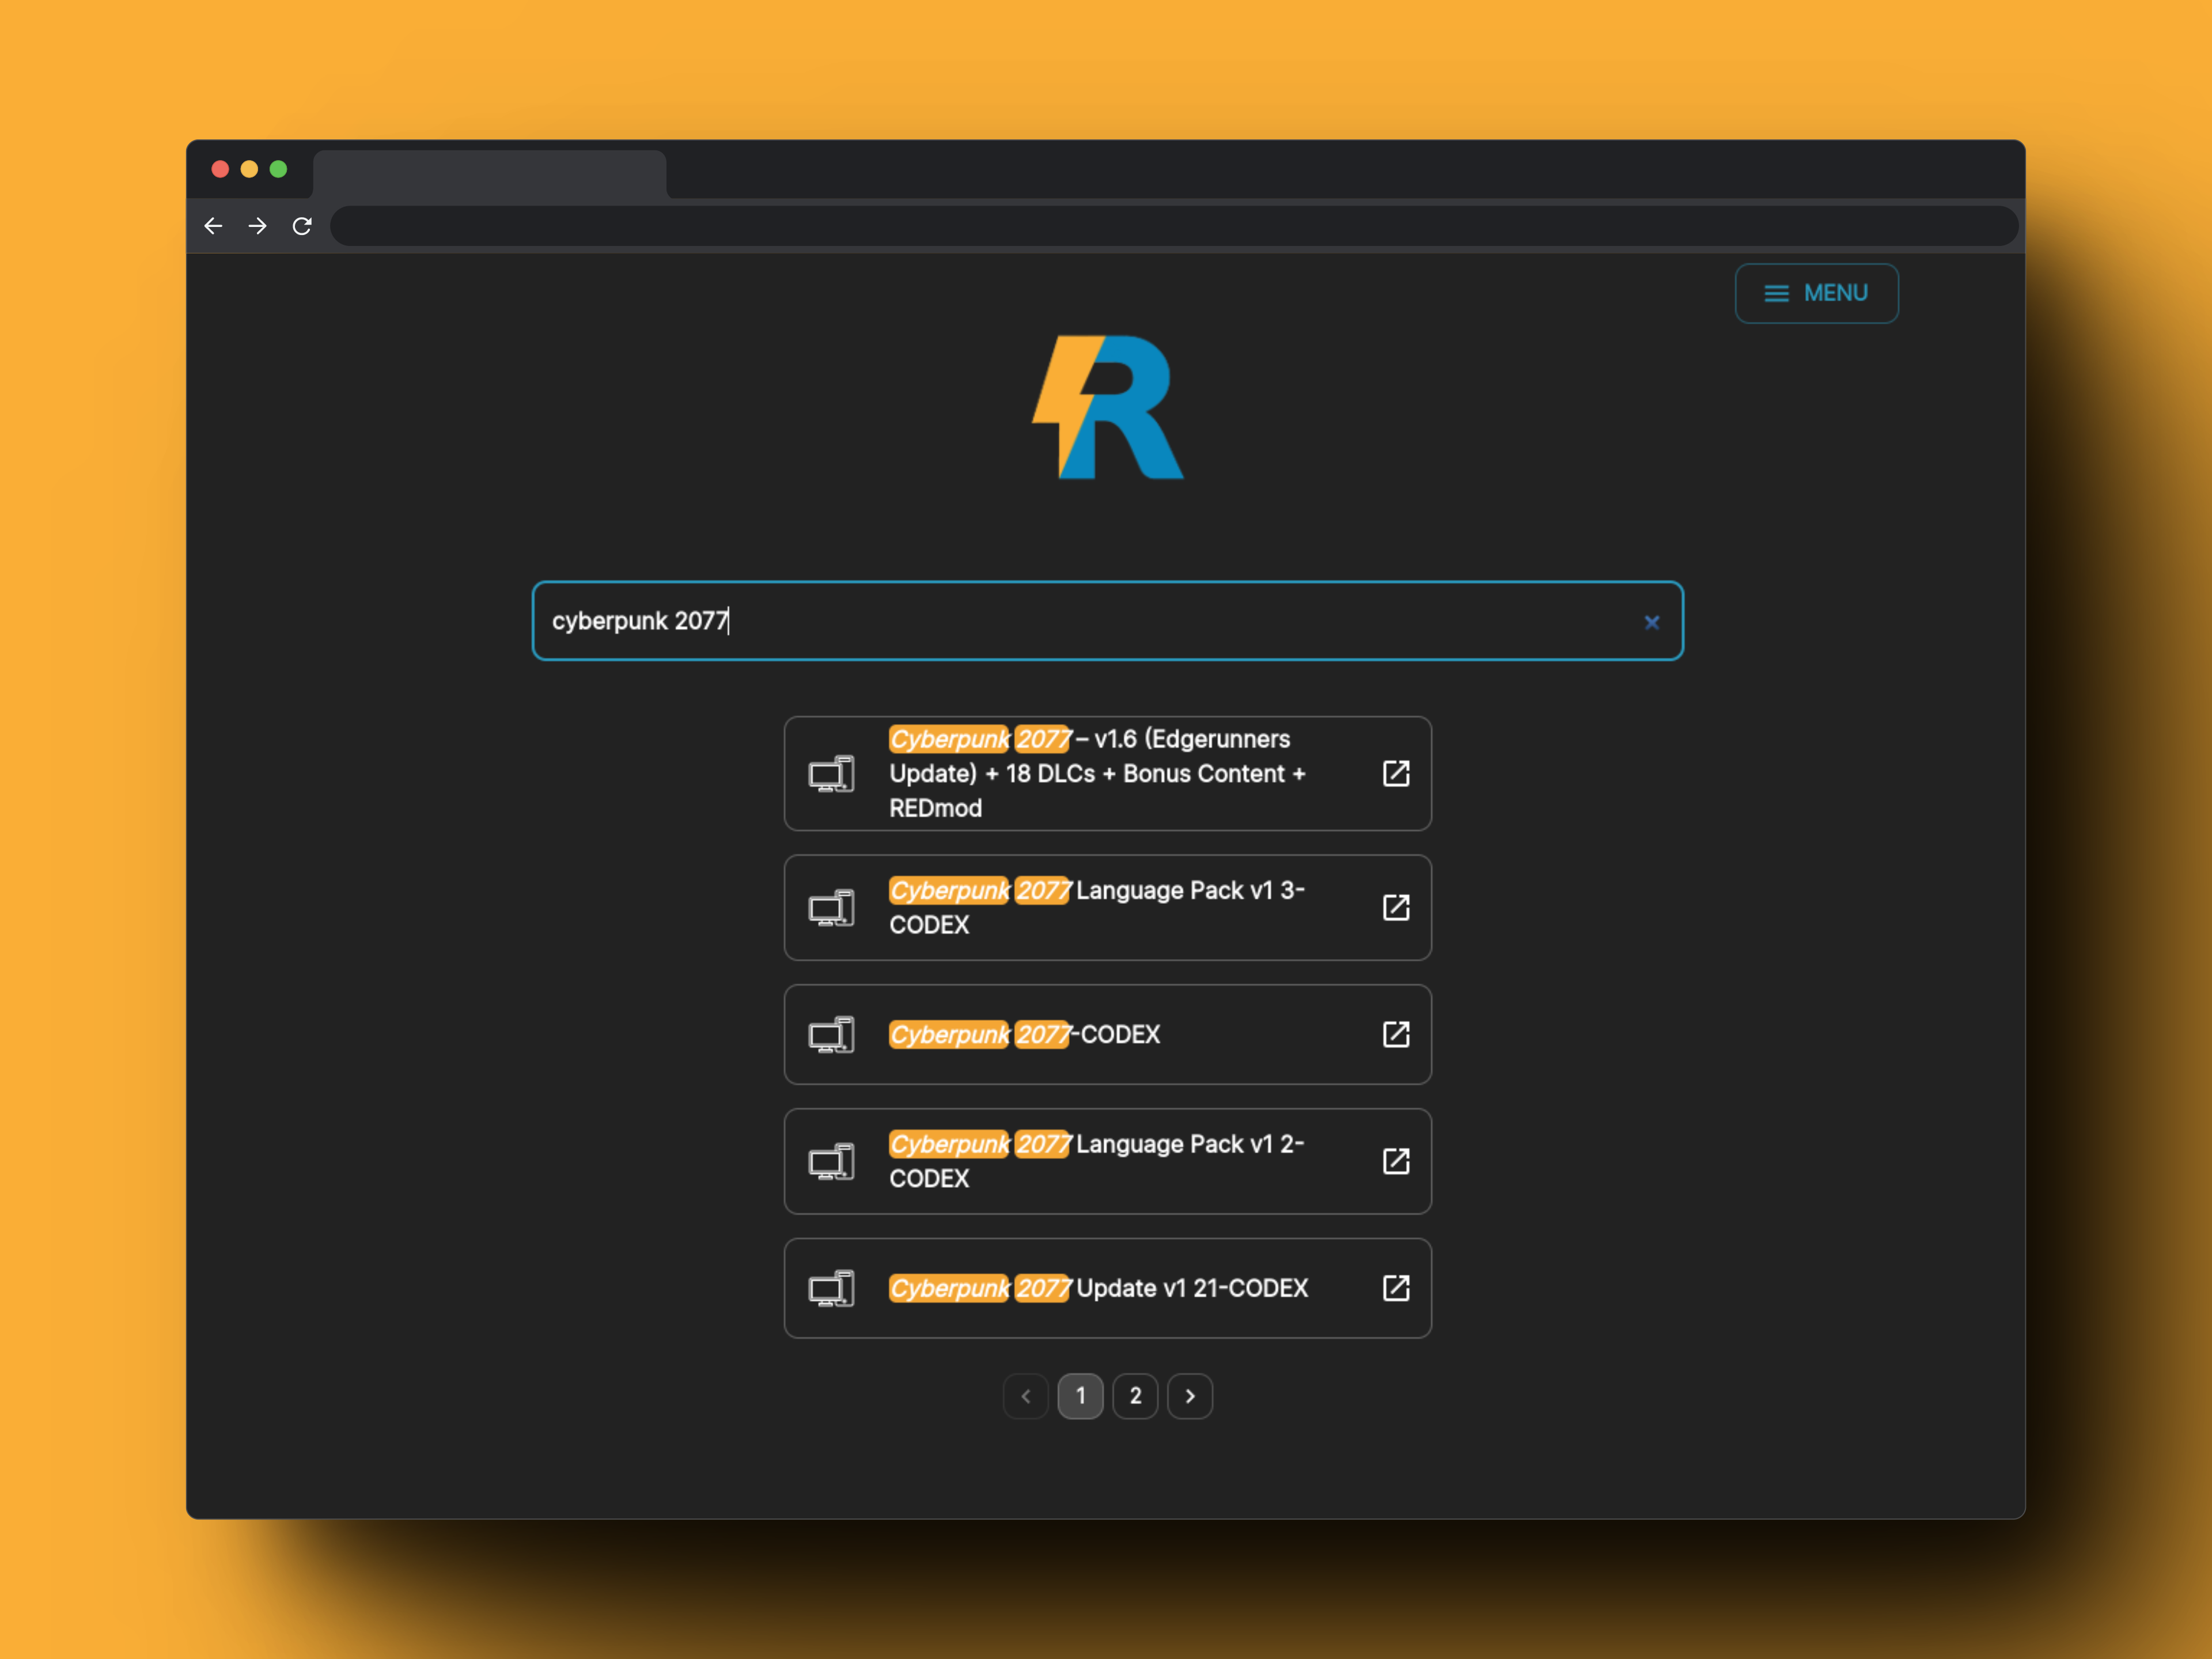Image resolution: width=2212 pixels, height=1659 pixels.
Task: Open external link for Language Pack v1 2-CODEX
Action: (1395, 1161)
